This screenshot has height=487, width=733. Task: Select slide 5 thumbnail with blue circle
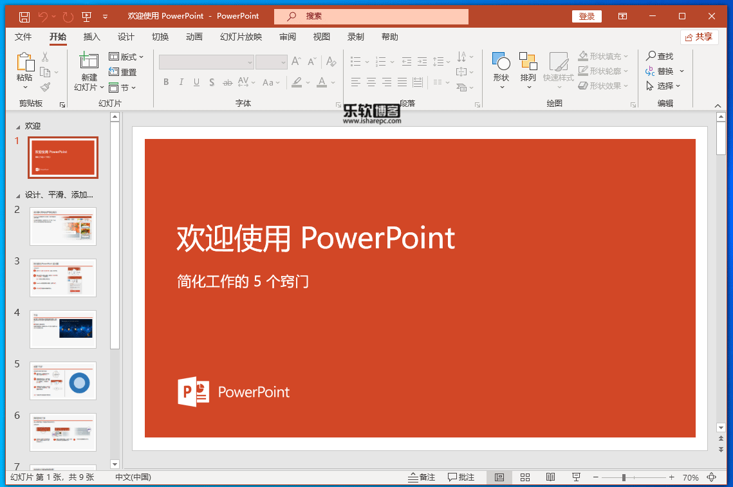click(63, 380)
